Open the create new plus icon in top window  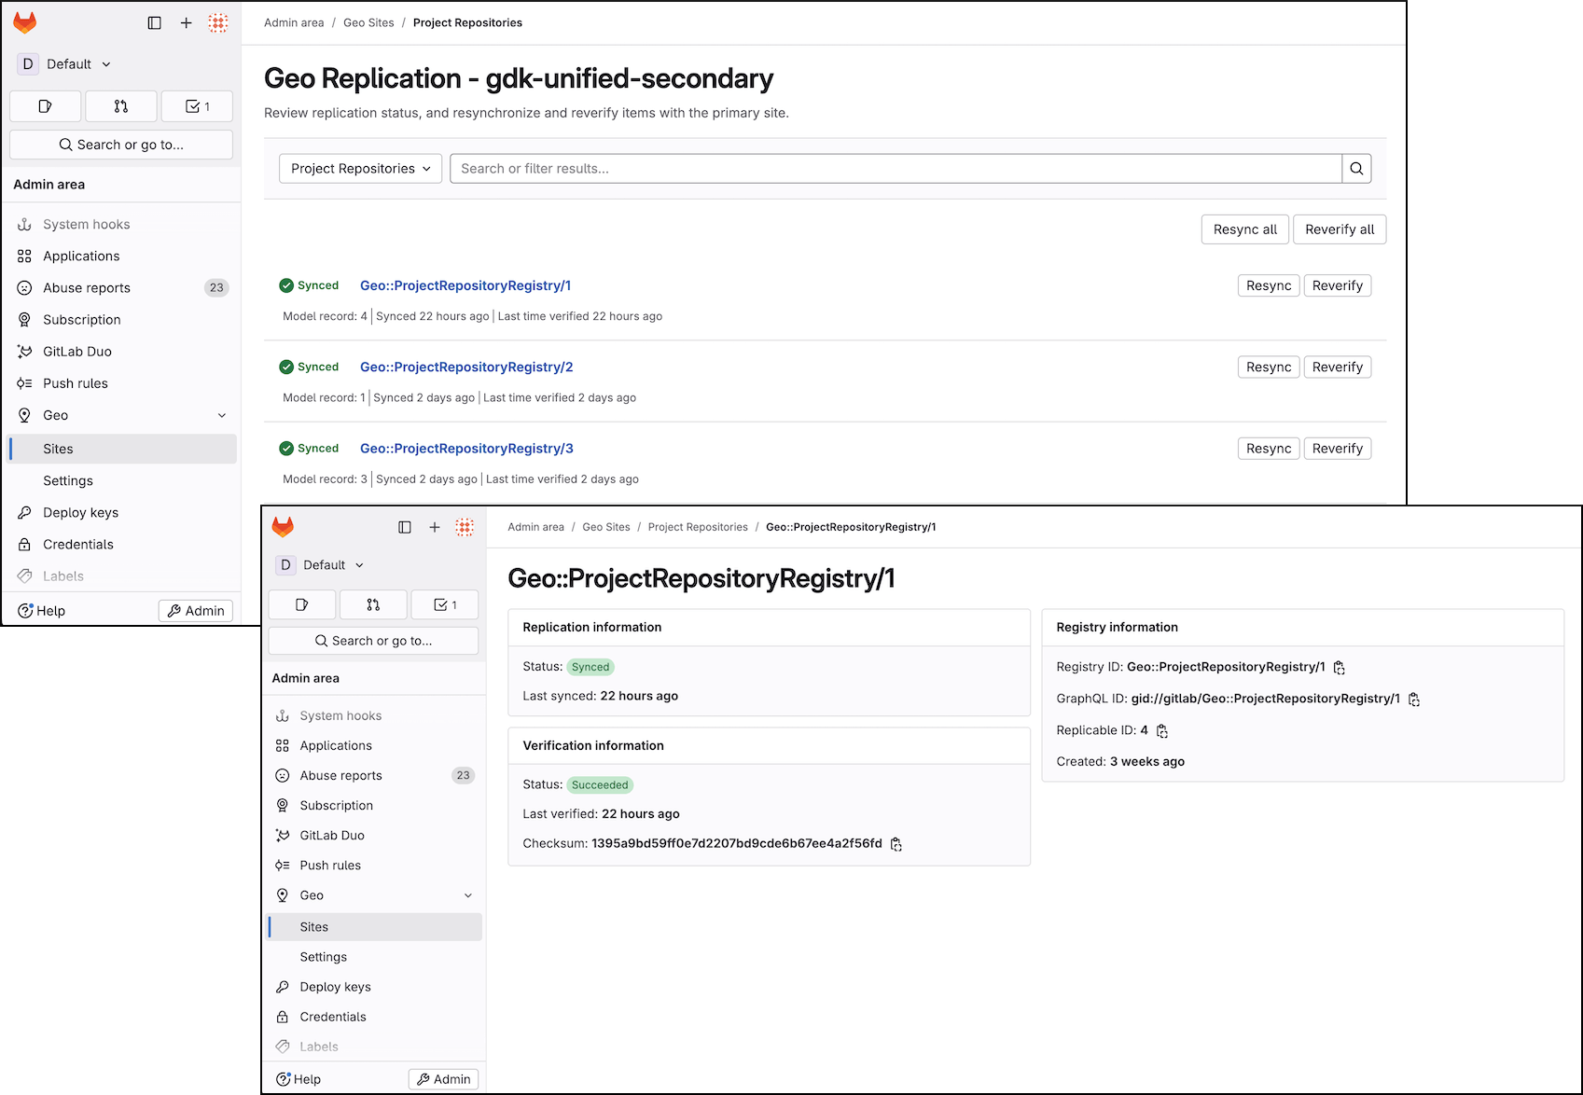pos(187,23)
